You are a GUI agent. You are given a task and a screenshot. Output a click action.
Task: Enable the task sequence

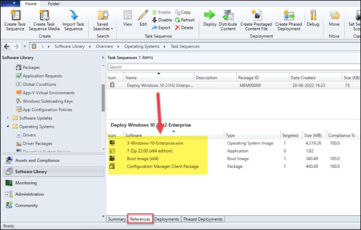(161, 12)
